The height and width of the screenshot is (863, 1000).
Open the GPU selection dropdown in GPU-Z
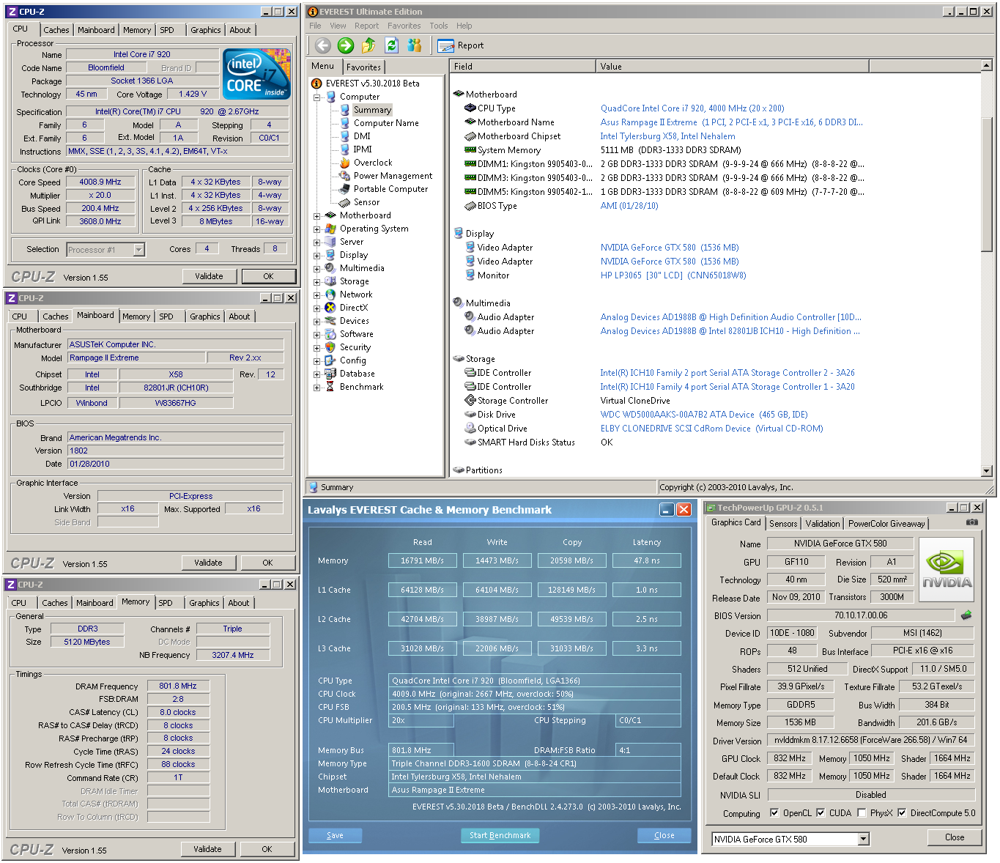[863, 839]
